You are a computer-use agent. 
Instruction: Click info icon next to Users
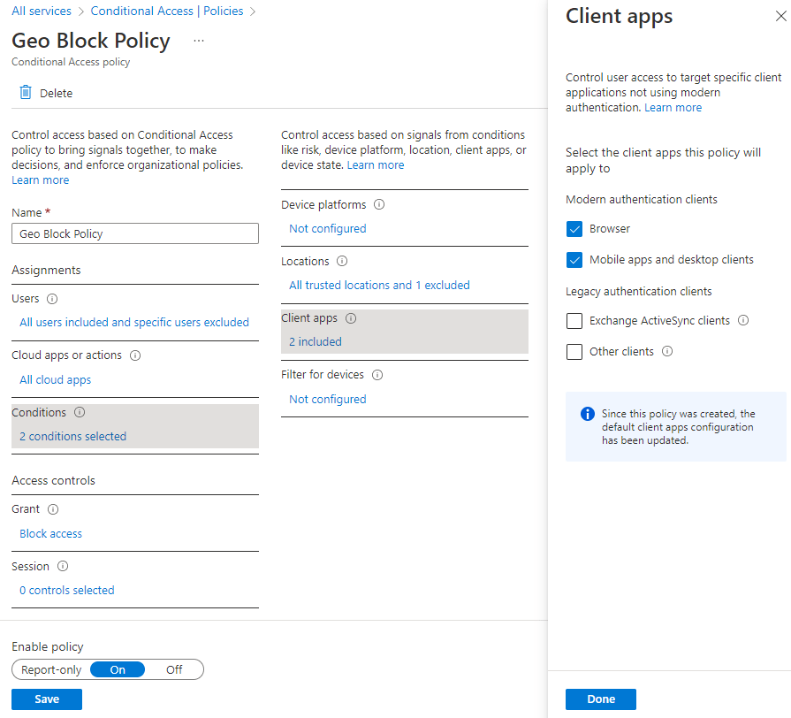tap(52, 299)
